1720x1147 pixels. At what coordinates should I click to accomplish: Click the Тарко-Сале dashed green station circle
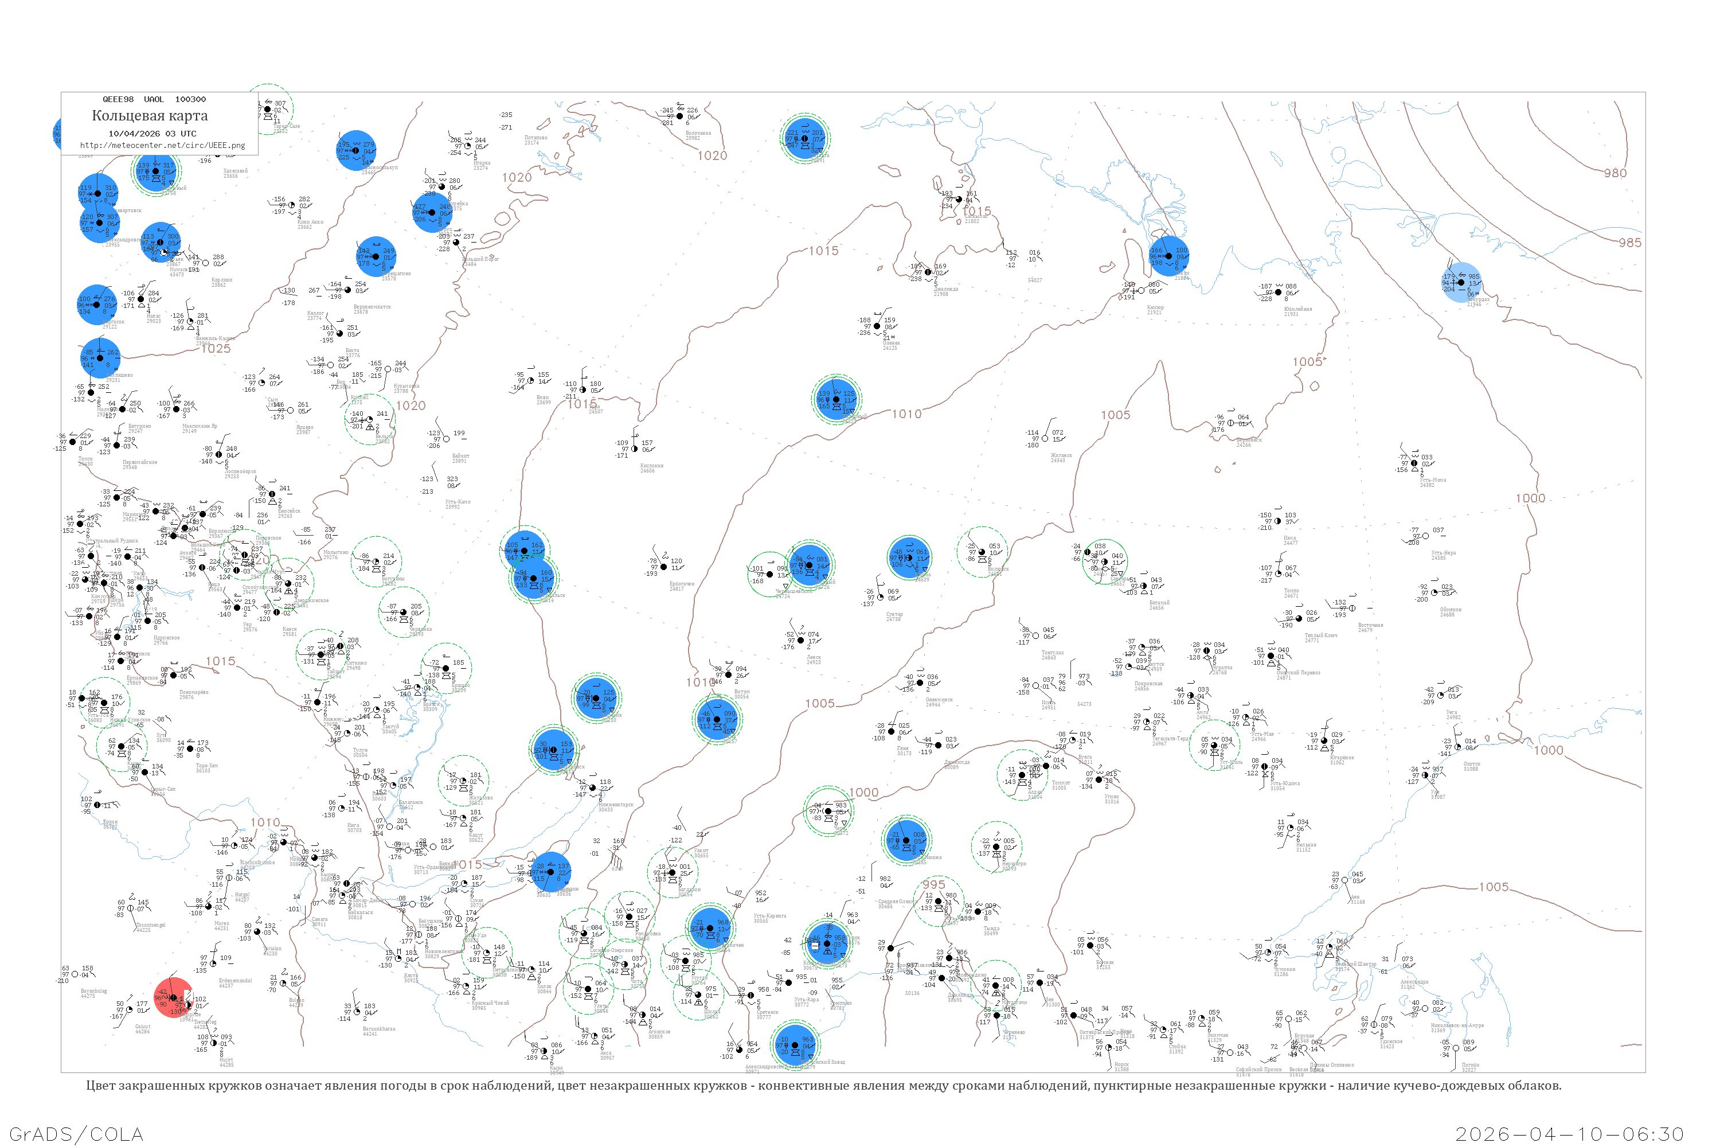click(x=269, y=110)
